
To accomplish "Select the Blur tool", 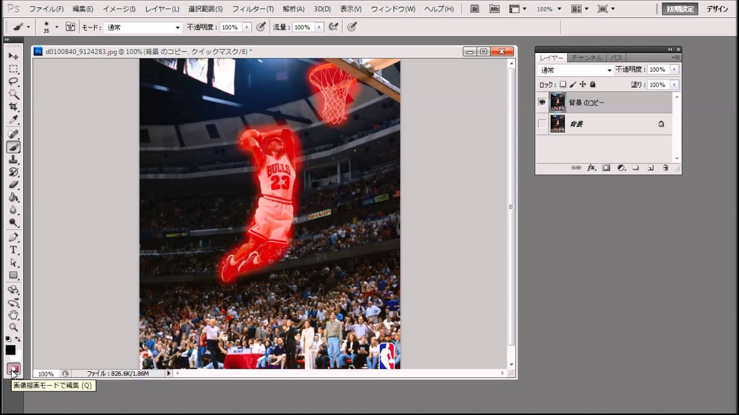I will 13,210.
